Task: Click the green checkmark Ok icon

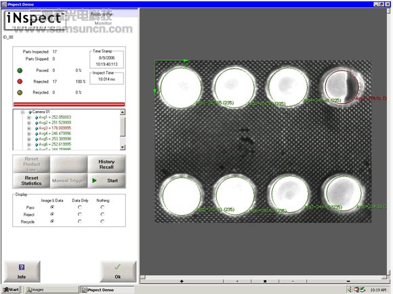Action: coord(117,267)
